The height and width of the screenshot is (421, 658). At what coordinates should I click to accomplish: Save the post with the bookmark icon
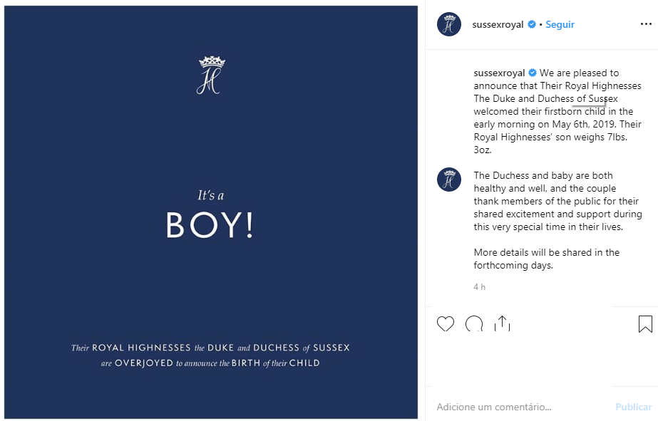645,325
